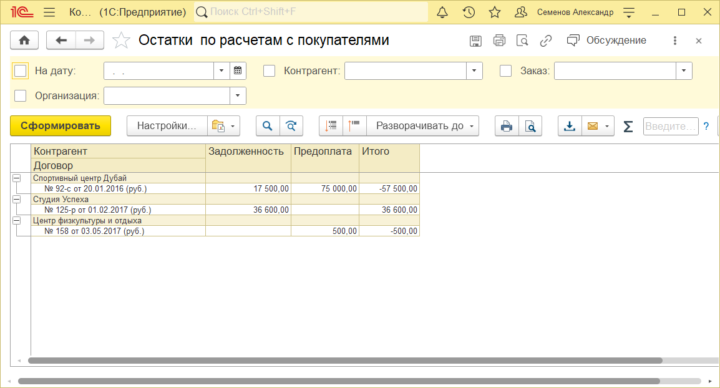Open На дату dropdown arrow
720x388 pixels.
(x=221, y=70)
